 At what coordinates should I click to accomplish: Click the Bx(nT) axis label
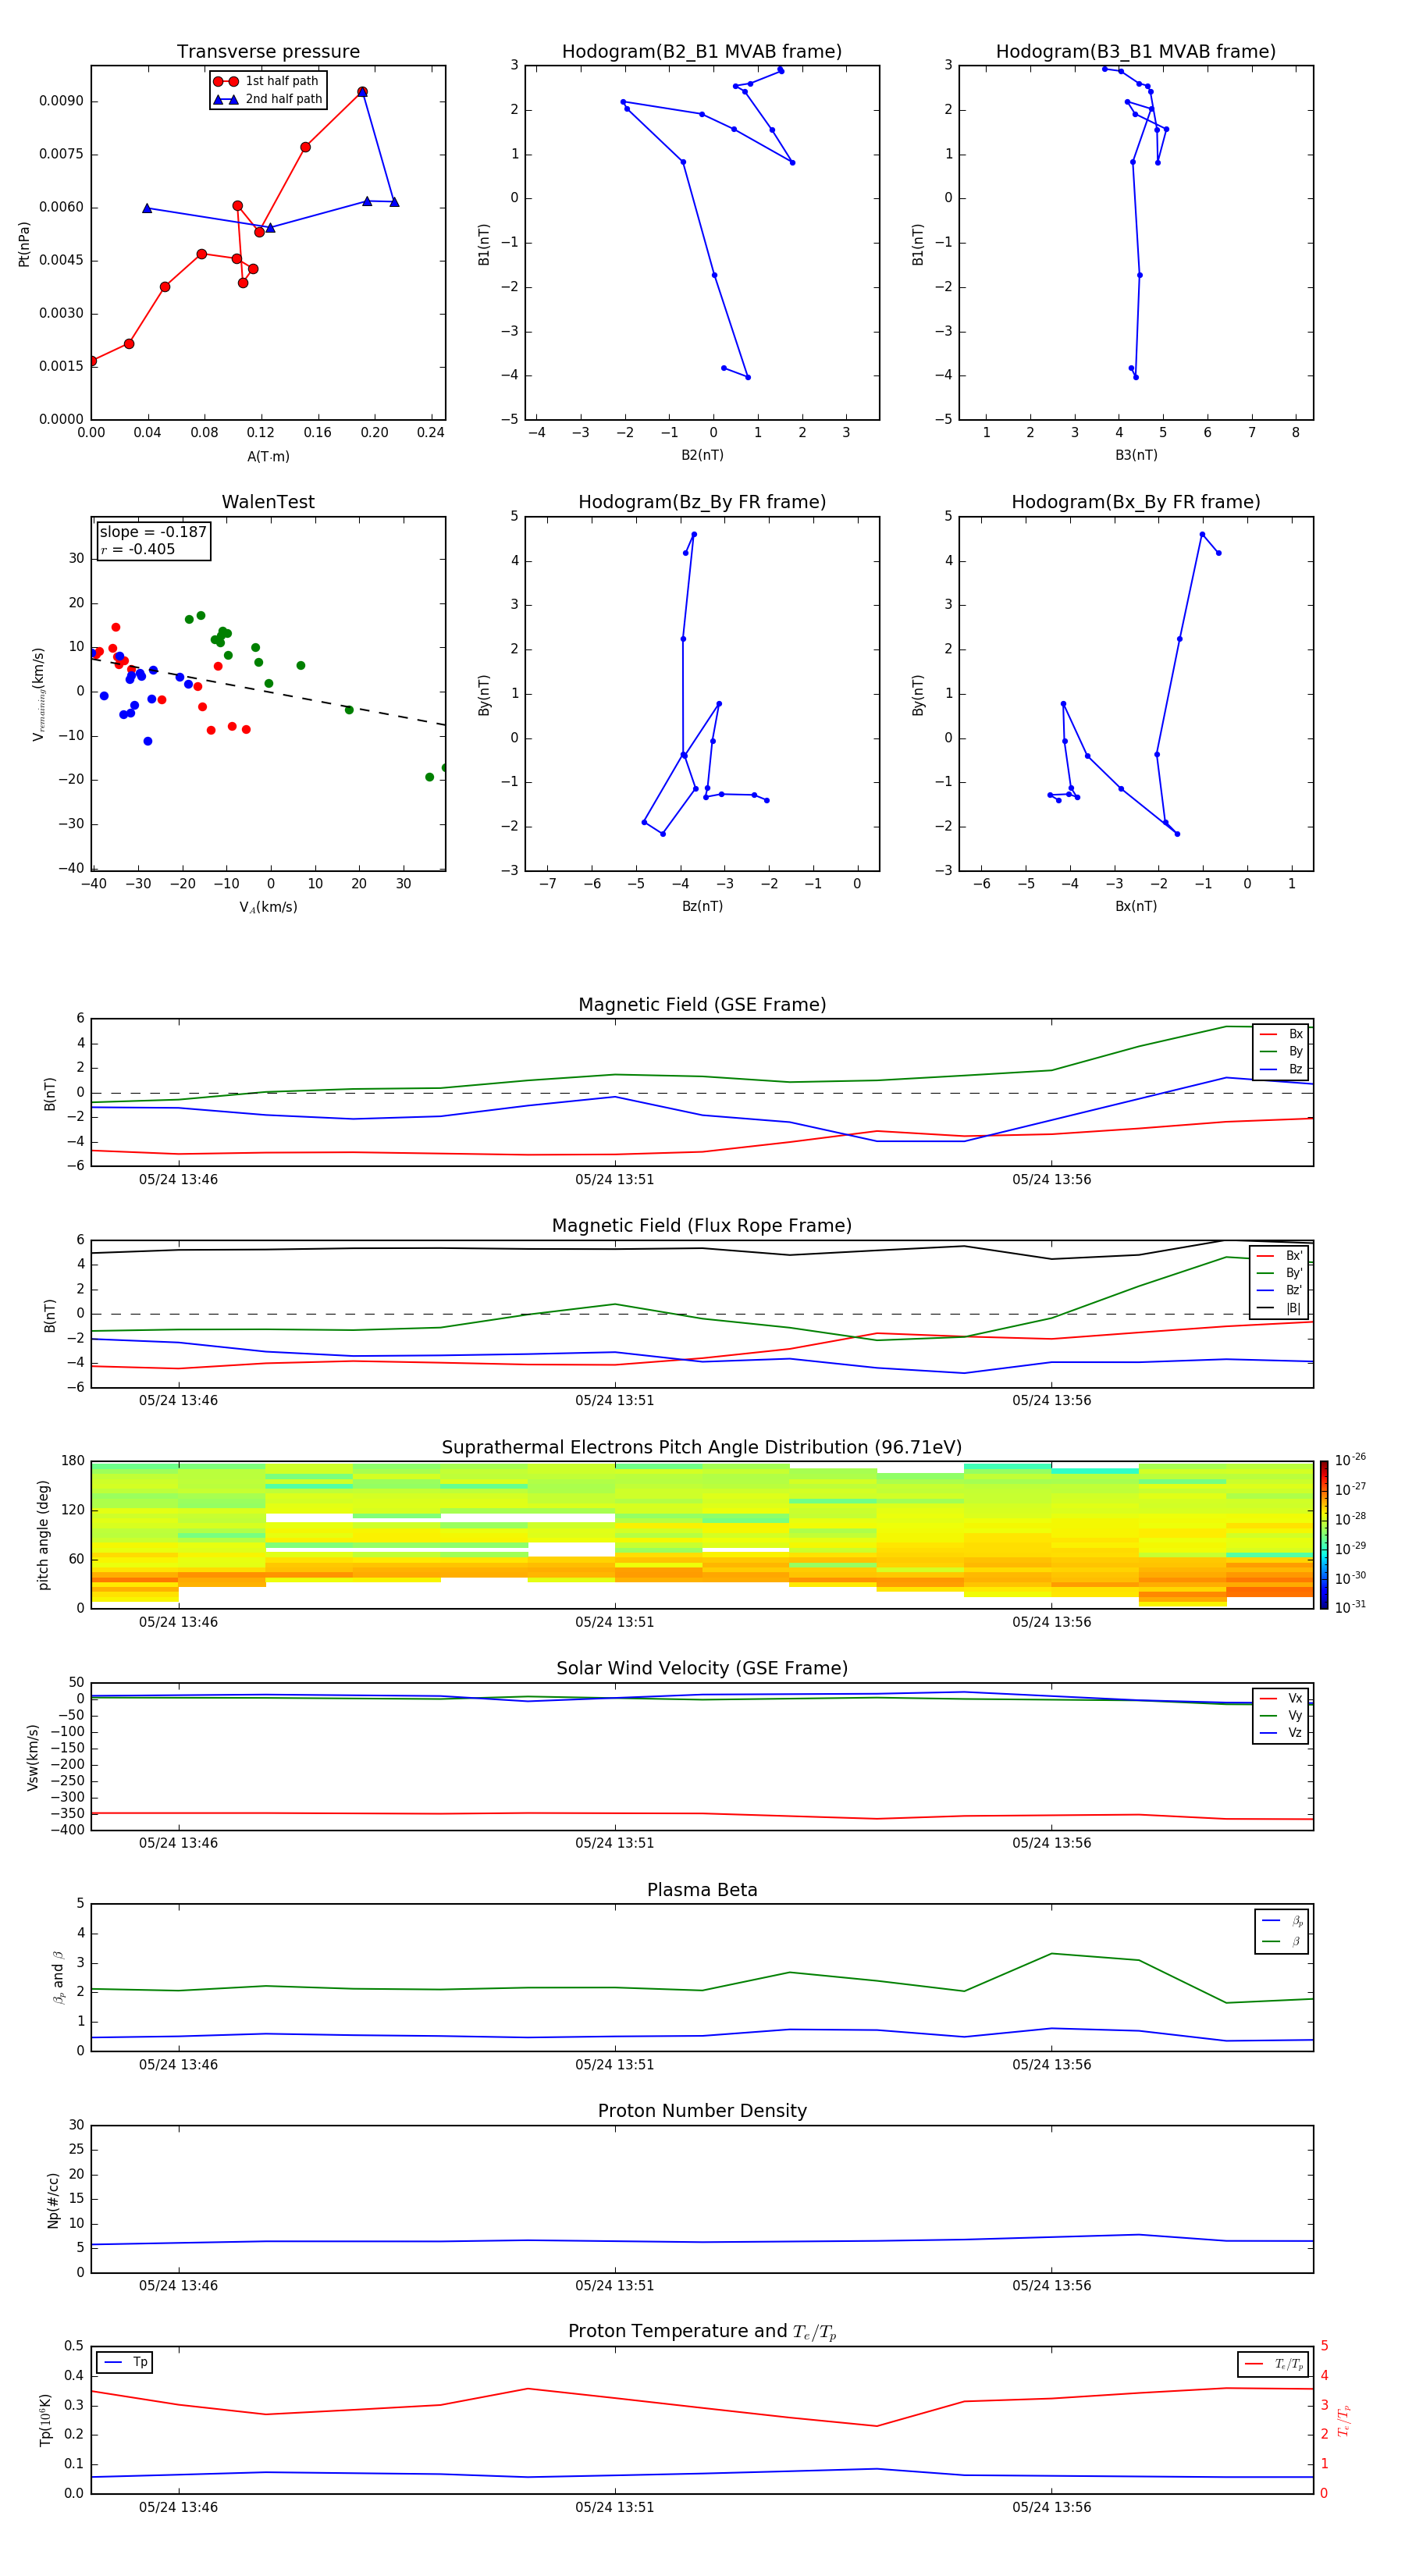coord(1136,906)
